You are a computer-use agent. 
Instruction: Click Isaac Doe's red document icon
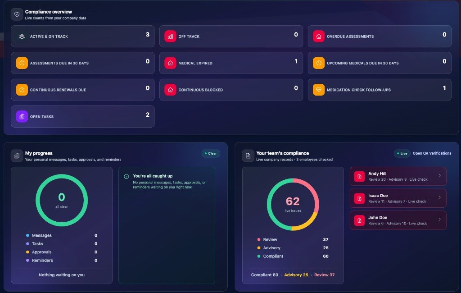tap(359, 198)
